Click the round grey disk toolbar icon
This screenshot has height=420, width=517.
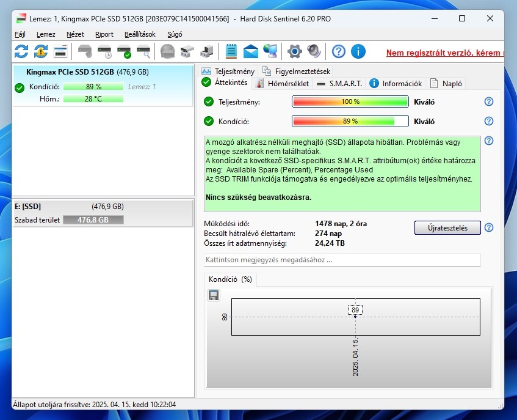(x=167, y=51)
